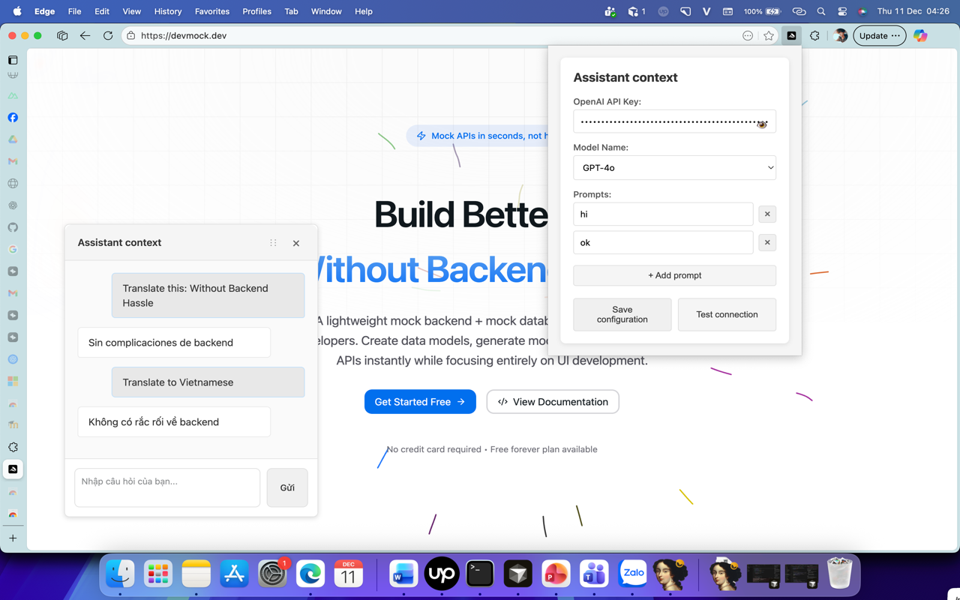
Task: Reveal API key with the eye icon
Action: [x=761, y=124]
